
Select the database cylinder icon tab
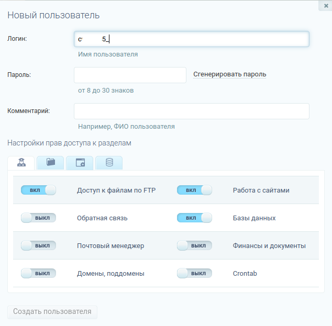(109, 163)
